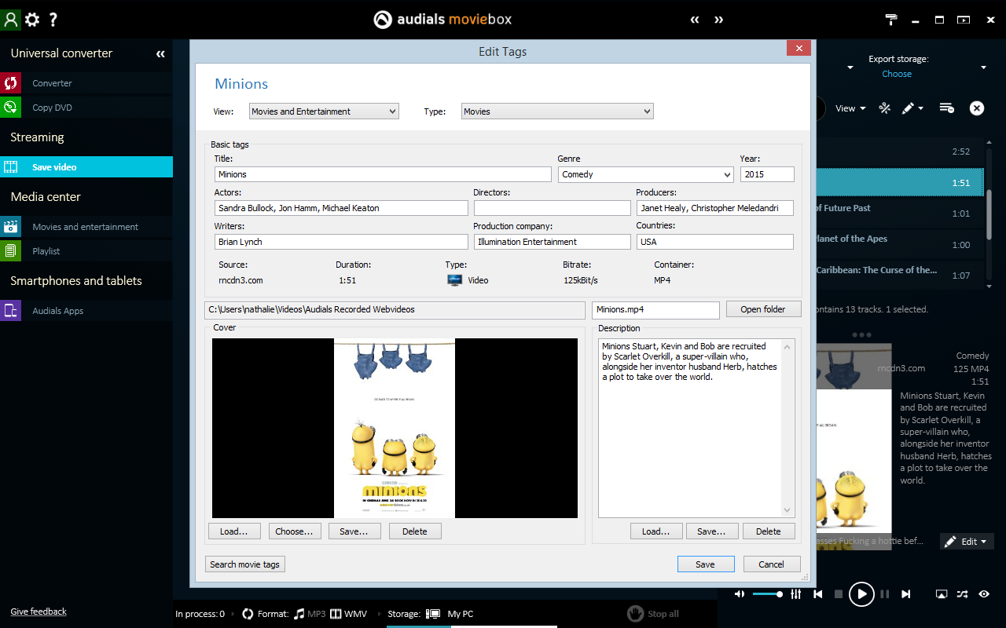
Task: Click the remove from list icon
Action: 947,108
